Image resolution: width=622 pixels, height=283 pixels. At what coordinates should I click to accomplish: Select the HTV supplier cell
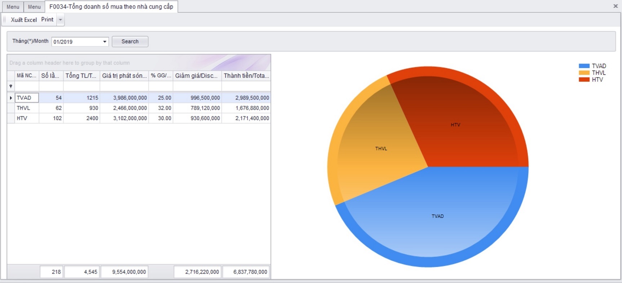pyautogui.click(x=27, y=118)
